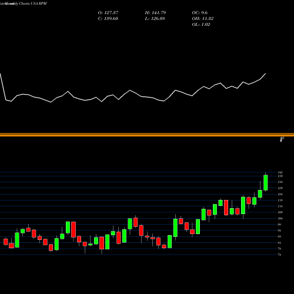Click the 129 price axis label

(x=280, y=188)
